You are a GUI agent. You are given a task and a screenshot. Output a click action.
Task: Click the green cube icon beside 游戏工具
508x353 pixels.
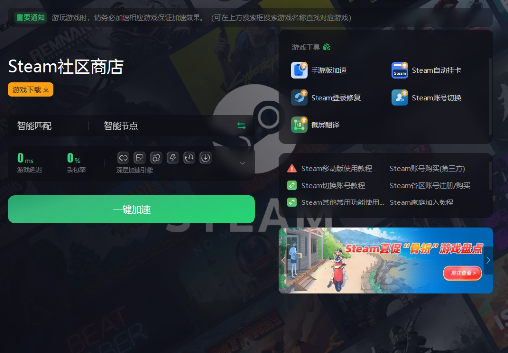click(x=326, y=47)
